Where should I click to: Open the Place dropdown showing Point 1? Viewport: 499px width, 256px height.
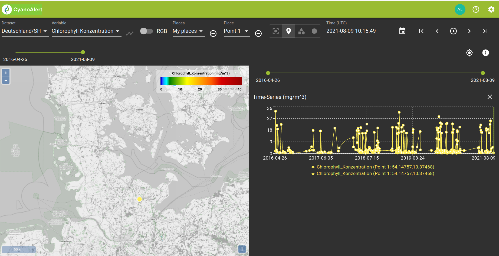[236, 31]
